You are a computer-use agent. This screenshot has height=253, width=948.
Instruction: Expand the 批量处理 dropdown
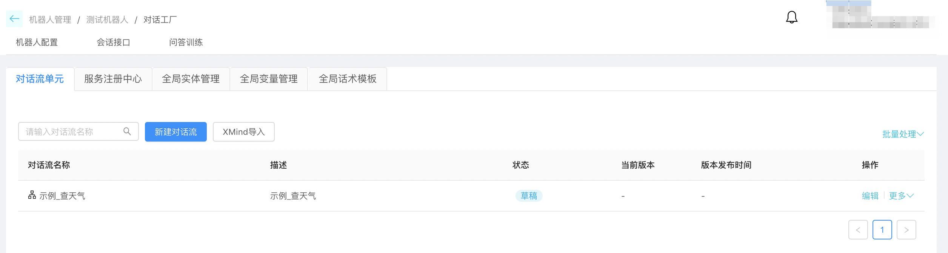903,134
